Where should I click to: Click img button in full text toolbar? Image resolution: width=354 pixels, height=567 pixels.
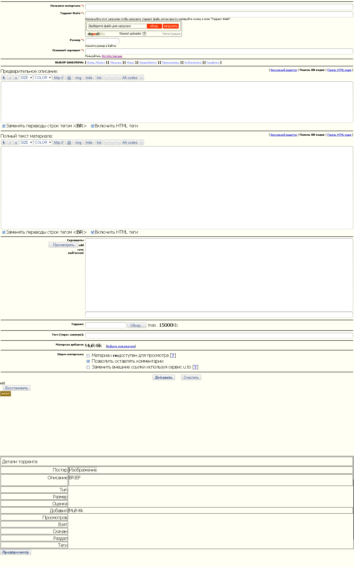[x=78, y=143]
